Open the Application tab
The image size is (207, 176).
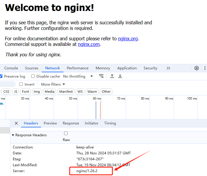(127, 68)
